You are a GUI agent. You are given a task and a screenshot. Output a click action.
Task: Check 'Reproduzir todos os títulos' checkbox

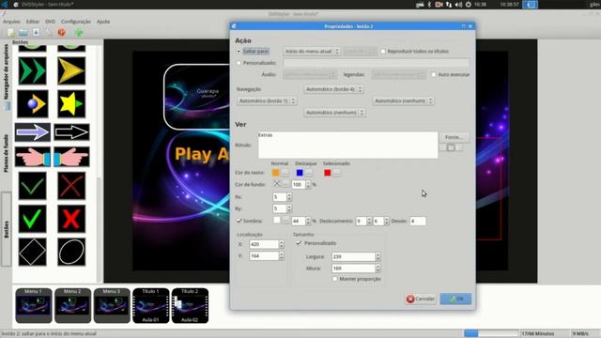[x=383, y=51]
